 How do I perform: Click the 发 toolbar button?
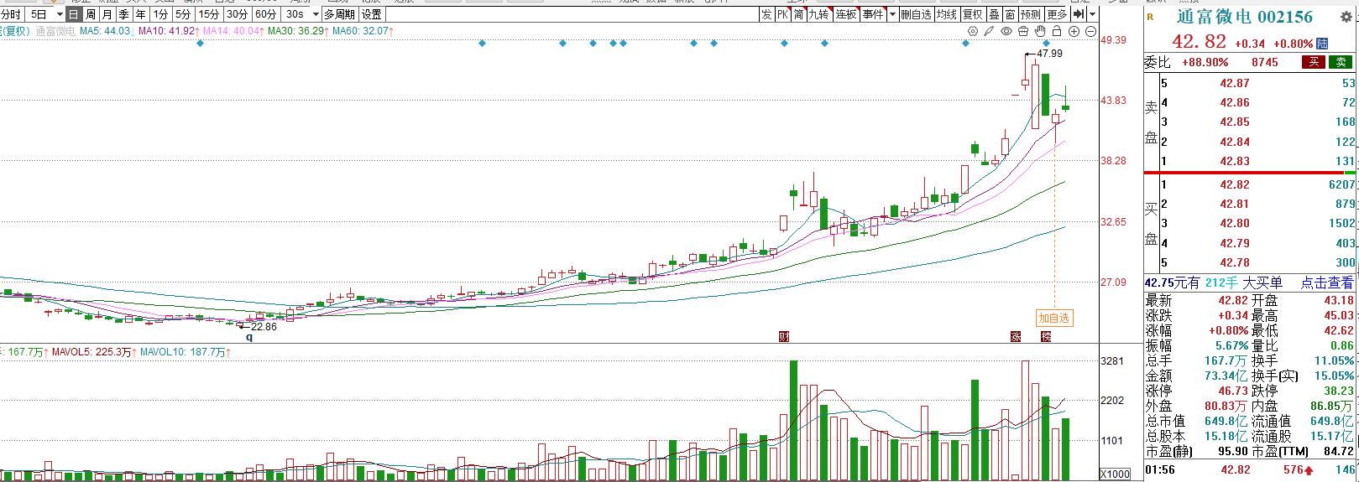(x=766, y=14)
